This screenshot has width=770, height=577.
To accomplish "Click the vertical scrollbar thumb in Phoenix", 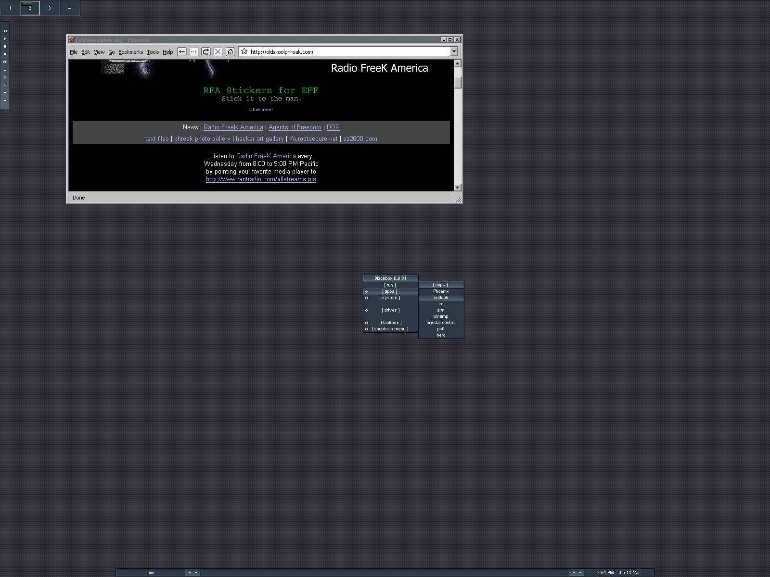I will 458,82.
